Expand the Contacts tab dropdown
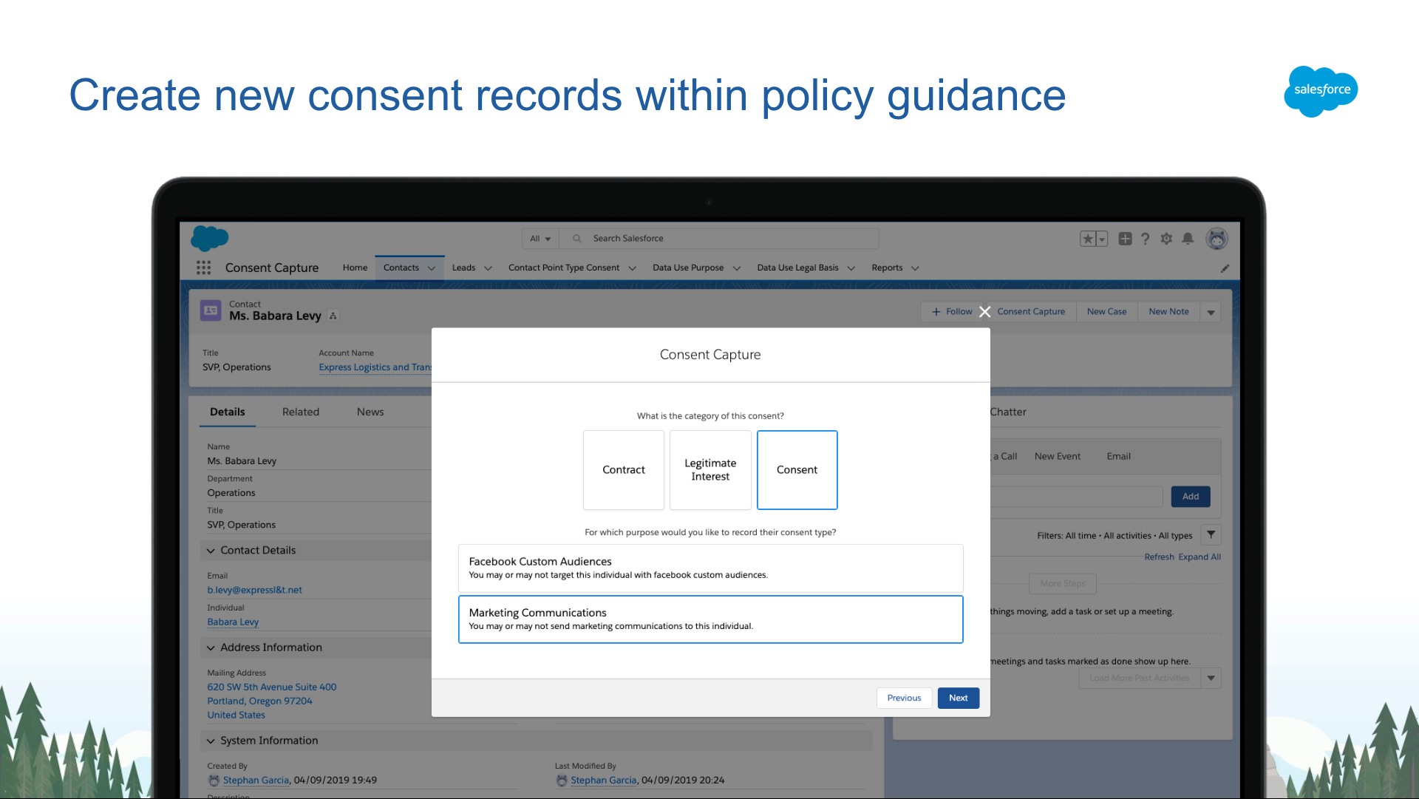 pyautogui.click(x=431, y=268)
